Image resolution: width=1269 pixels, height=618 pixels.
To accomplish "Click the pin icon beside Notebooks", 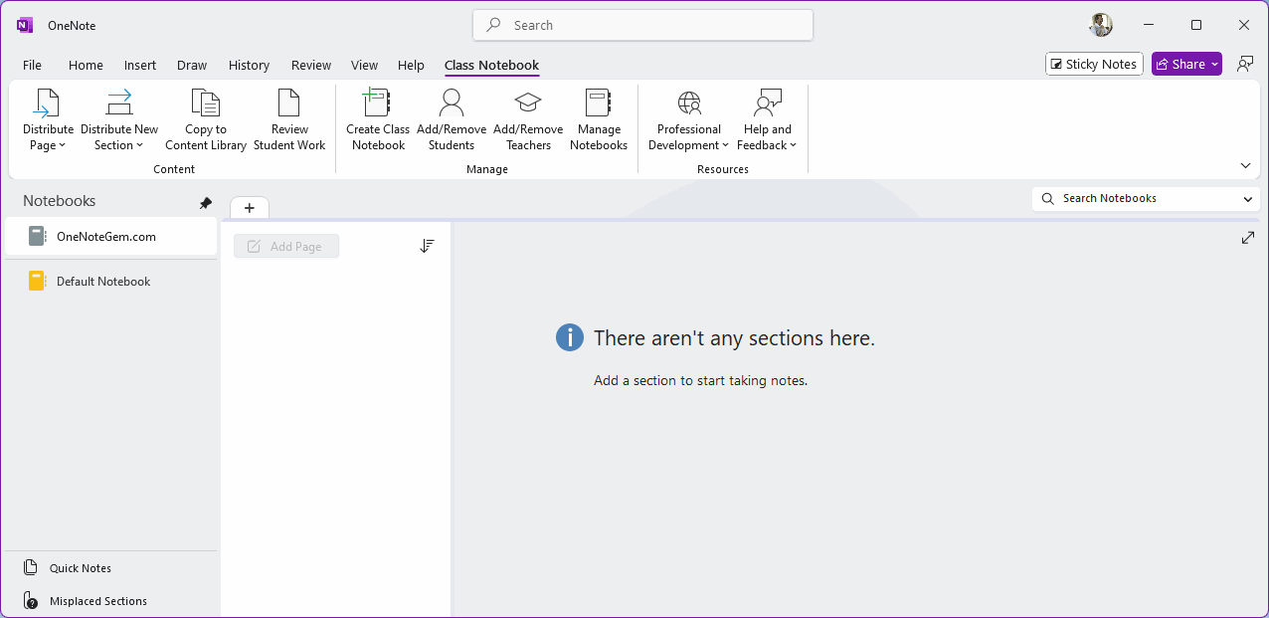I will pos(206,202).
